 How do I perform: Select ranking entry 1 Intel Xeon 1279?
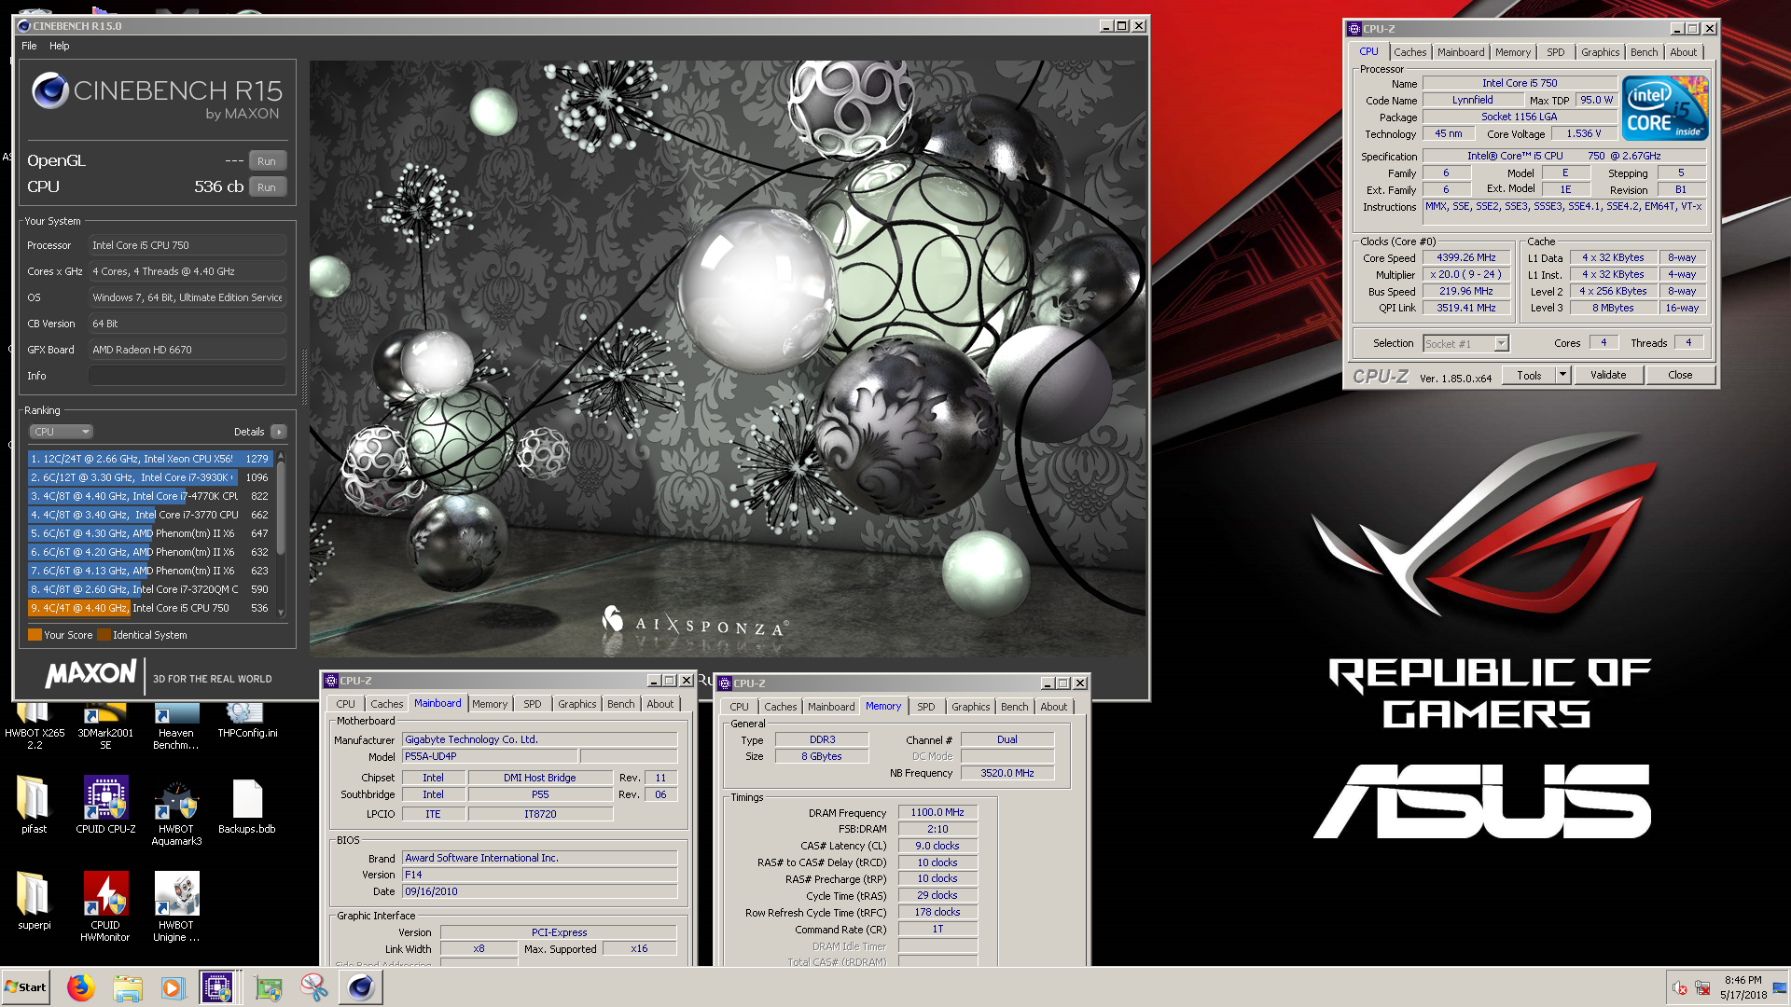pyautogui.click(x=149, y=459)
